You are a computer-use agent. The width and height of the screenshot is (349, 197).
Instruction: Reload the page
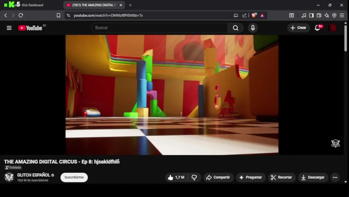pyautogui.click(x=21, y=15)
